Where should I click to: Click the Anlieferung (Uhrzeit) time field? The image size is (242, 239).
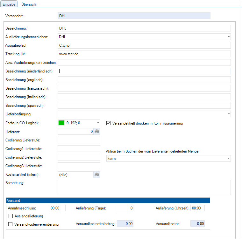coord(197,208)
